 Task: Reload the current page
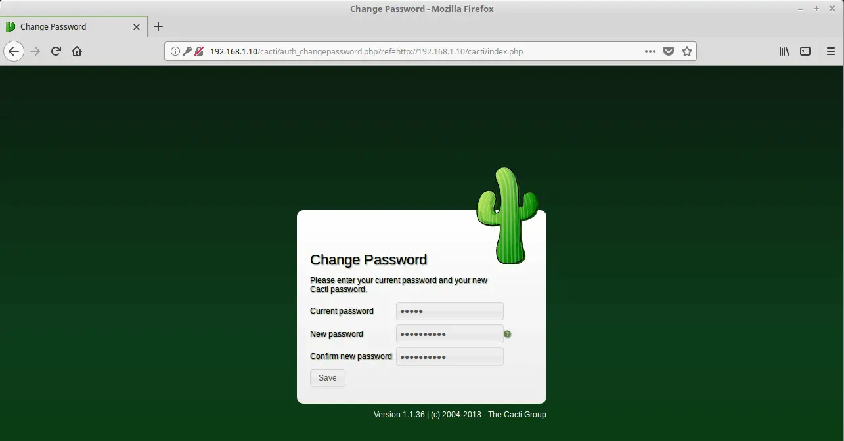click(56, 51)
